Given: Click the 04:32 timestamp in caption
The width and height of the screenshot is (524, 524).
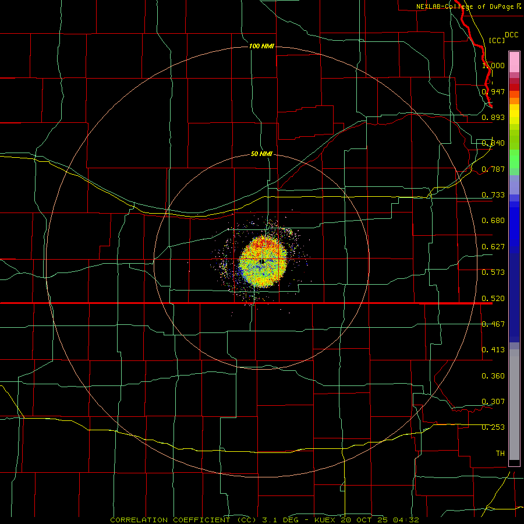Looking at the screenshot, I should (x=406, y=520).
